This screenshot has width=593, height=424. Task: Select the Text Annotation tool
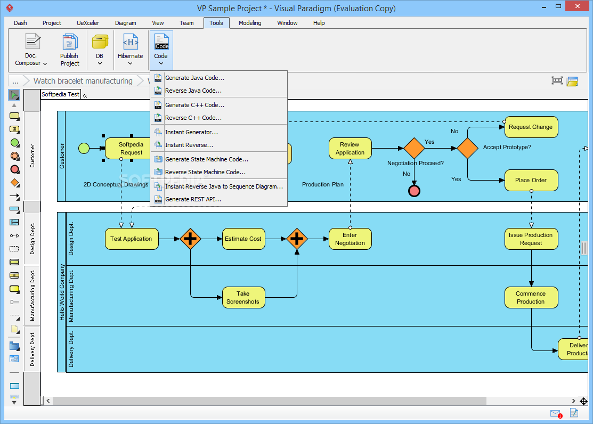pos(14,302)
